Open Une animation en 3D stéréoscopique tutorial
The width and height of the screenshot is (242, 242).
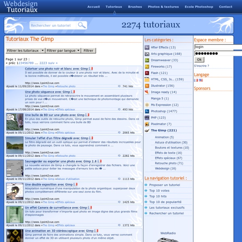pyautogui.click(x=59, y=231)
